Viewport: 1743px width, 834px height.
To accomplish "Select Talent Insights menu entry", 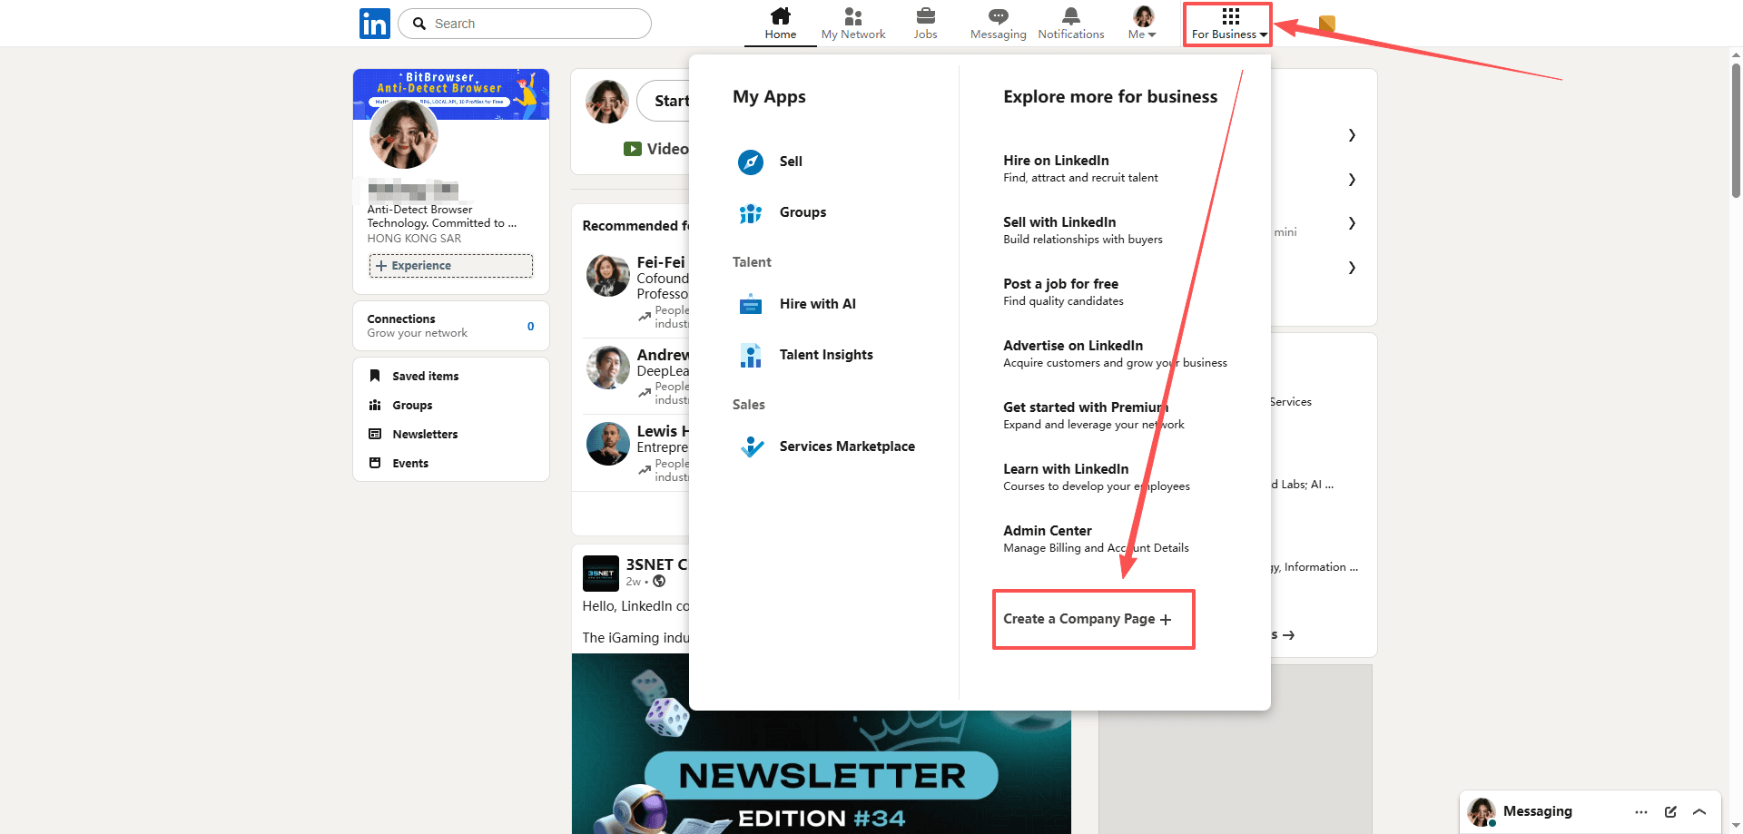I will click(x=826, y=355).
